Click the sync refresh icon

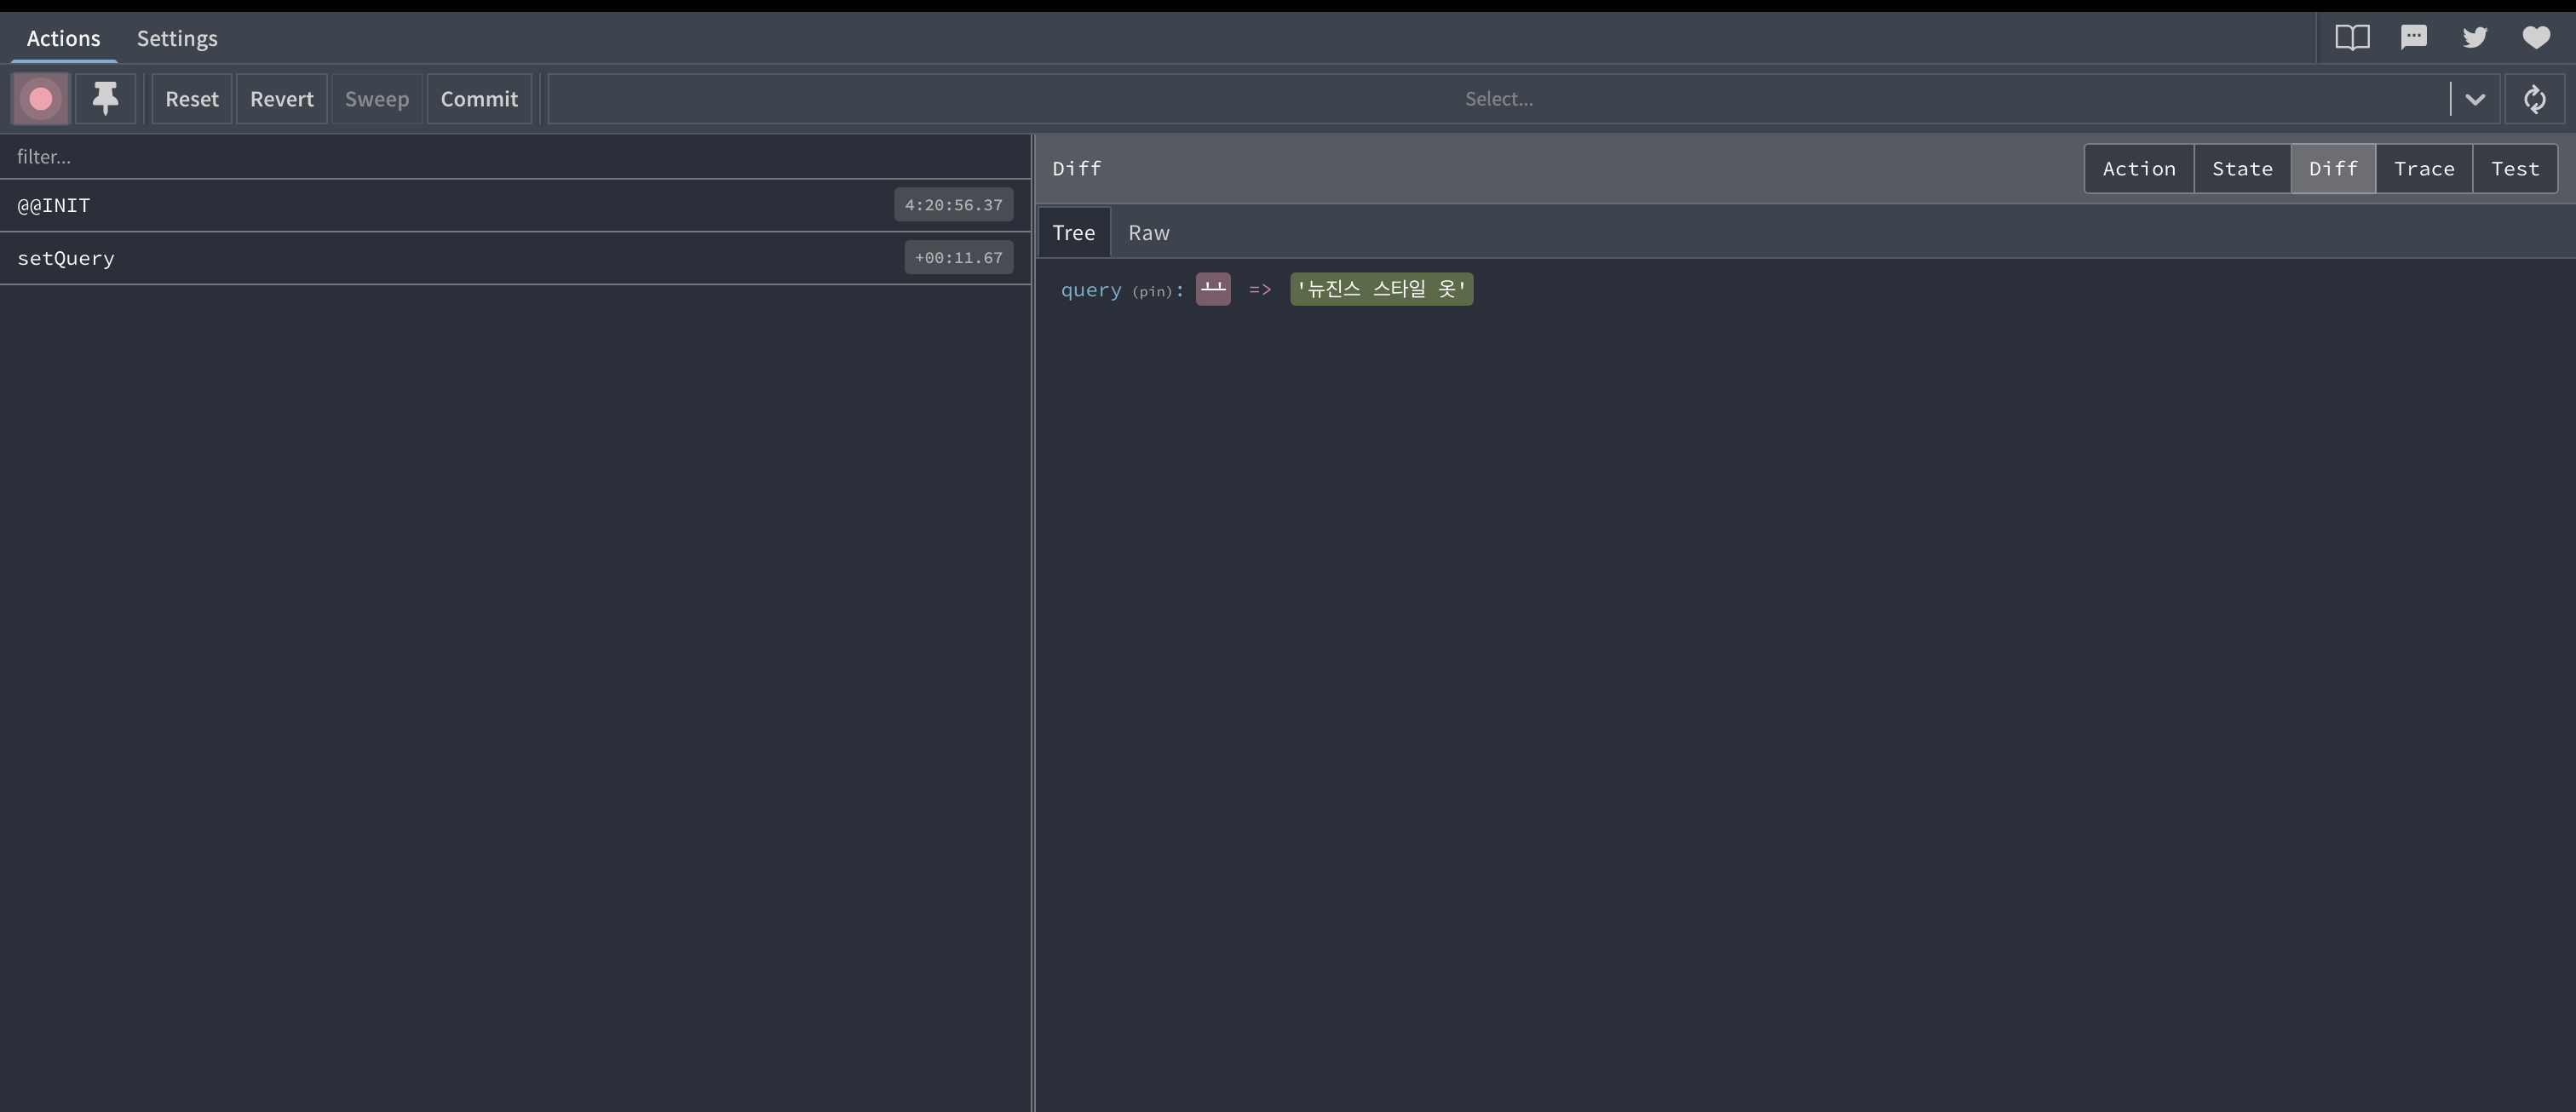tap(2534, 99)
